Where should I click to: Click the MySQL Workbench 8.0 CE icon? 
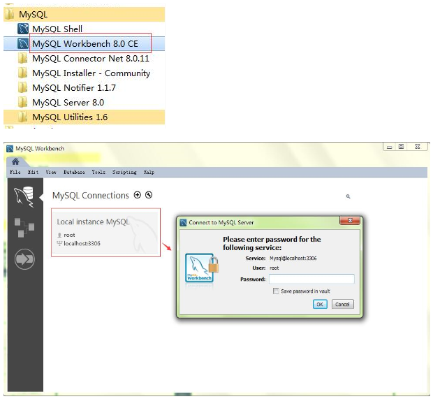tap(23, 43)
